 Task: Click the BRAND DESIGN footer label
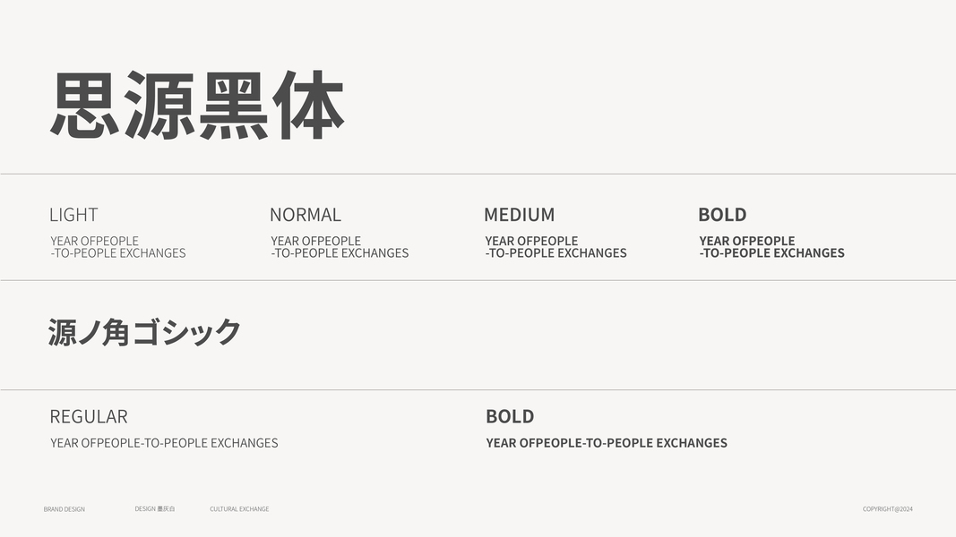65,509
